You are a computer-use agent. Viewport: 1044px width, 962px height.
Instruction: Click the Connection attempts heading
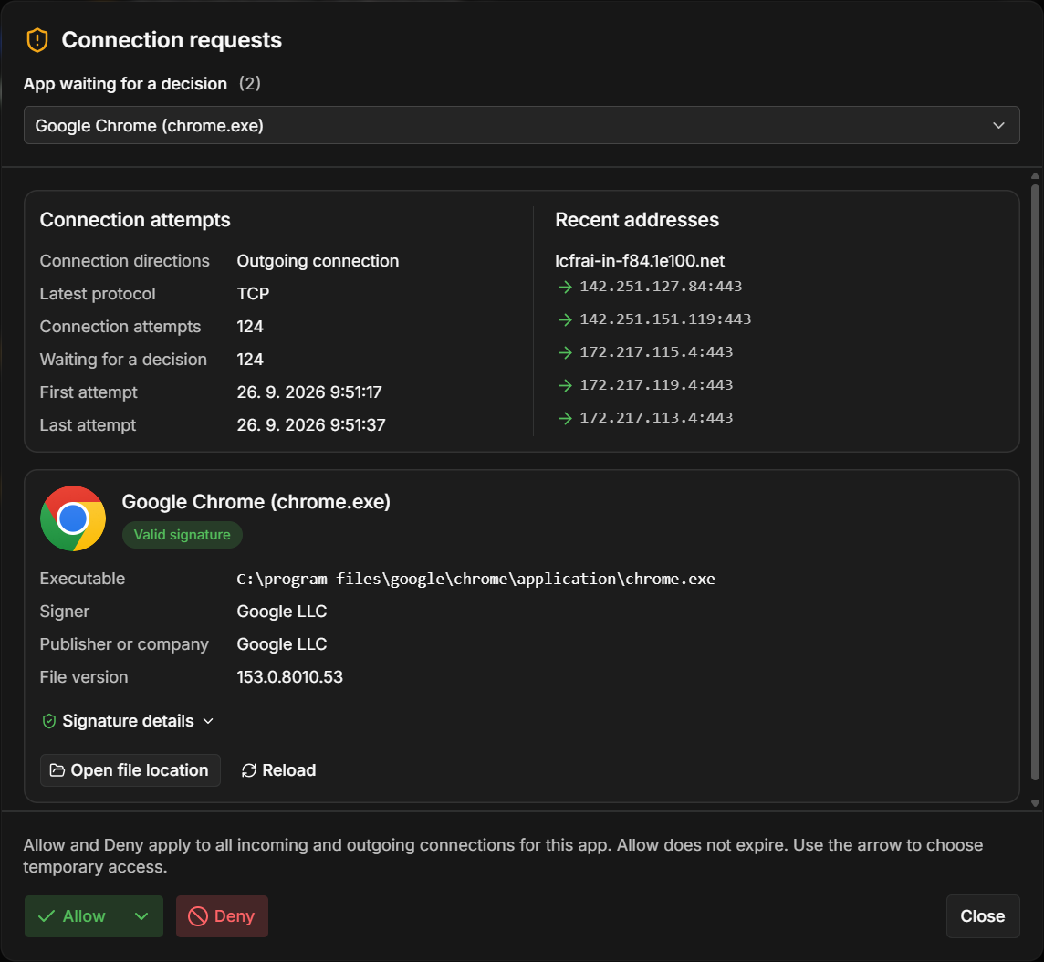pos(135,220)
